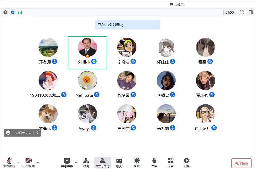Toggle the side panel layout icon
255x169 pixels.
click(250, 12)
